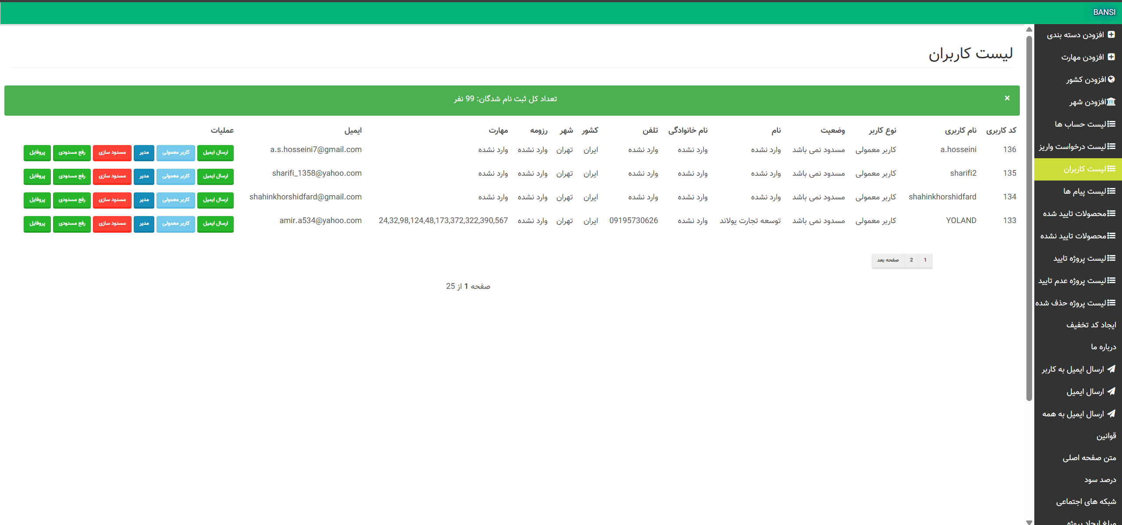The height and width of the screenshot is (525, 1122).
Task: Click phone number 09195730626 in the table
Action: [x=634, y=220]
